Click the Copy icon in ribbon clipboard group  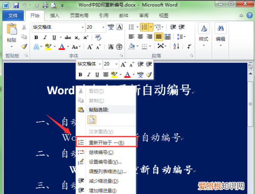click(24, 37)
